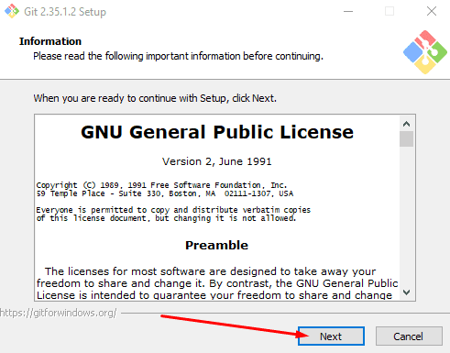
Task: Click 'Please read the following important information' text
Action: [x=178, y=56]
